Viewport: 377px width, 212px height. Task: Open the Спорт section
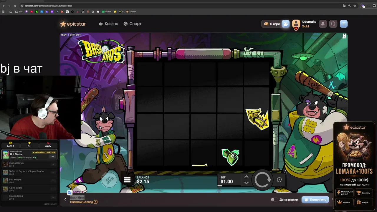point(132,24)
